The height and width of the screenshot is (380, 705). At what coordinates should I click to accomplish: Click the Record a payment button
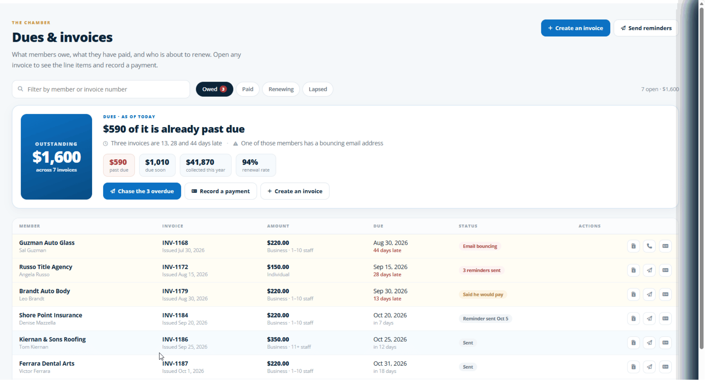(x=220, y=191)
